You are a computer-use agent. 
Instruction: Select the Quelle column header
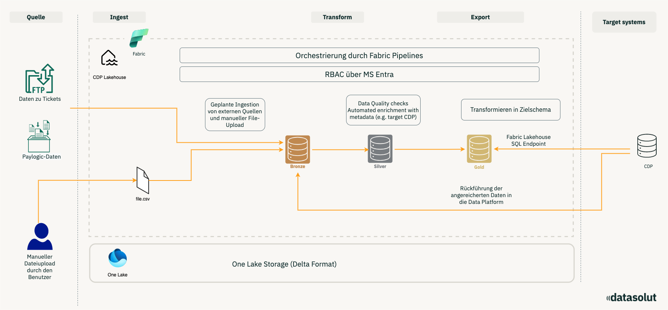coord(36,17)
